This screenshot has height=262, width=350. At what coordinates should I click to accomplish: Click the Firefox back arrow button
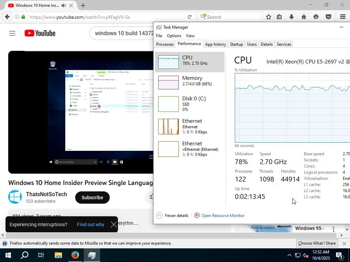[7, 17]
